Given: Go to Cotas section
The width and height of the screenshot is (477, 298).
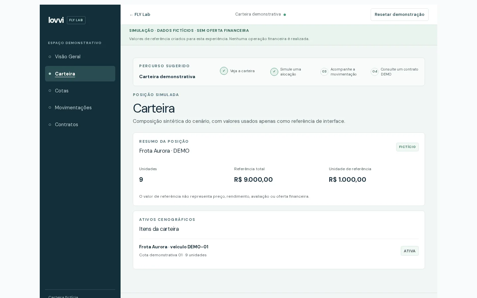Looking at the screenshot, I should click(80, 91).
